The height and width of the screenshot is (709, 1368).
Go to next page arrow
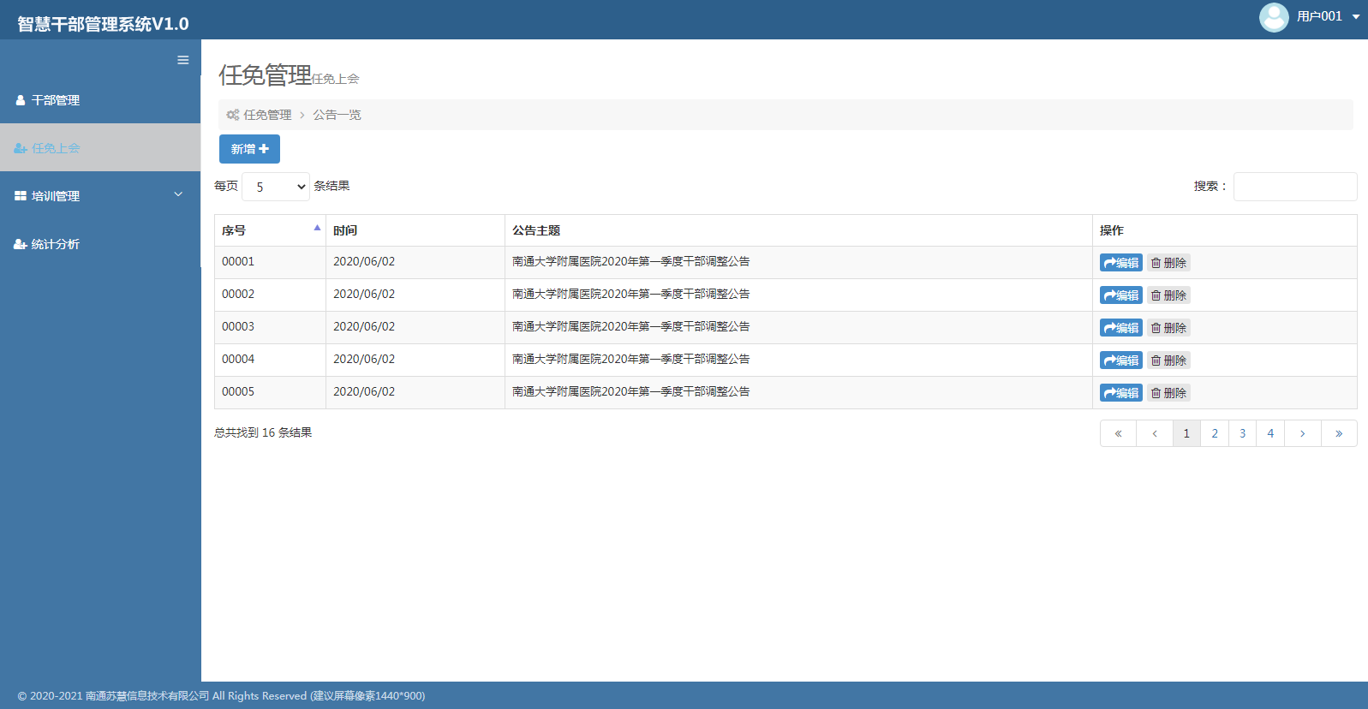pyautogui.click(x=1302, y=433)
